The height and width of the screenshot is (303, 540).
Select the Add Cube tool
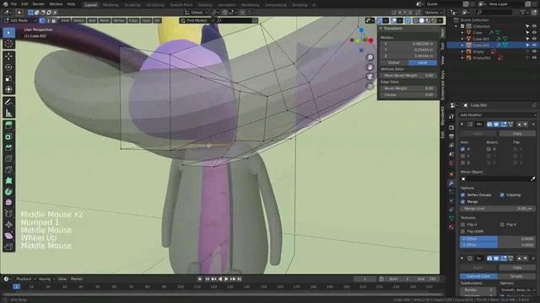click(x=8, y=125)
